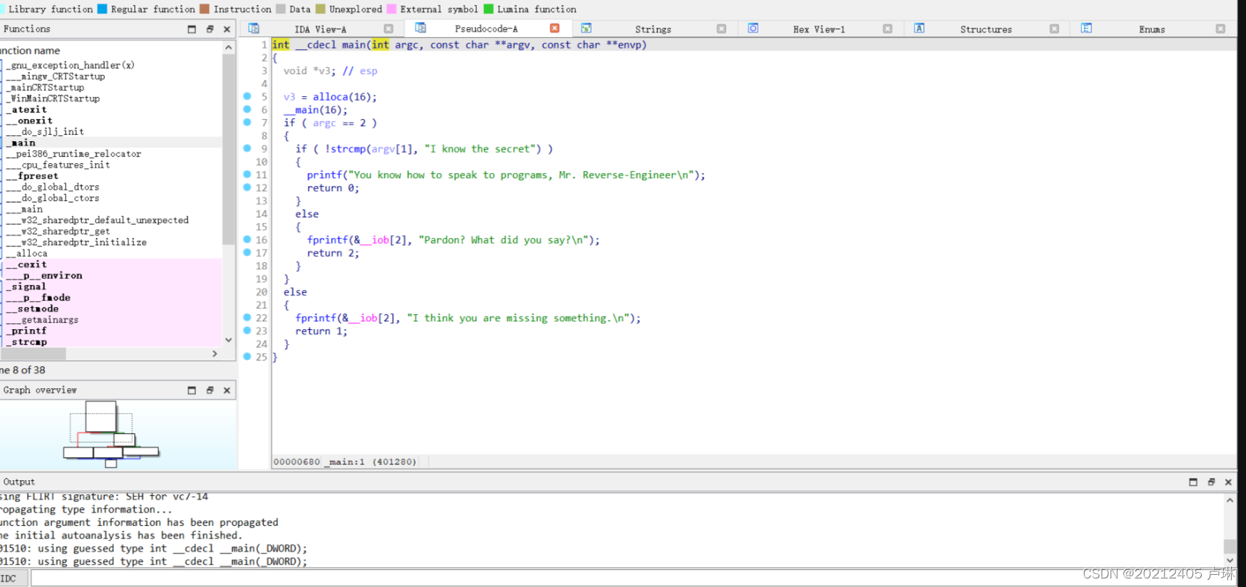Screen dimensions: 1246x587
Task: Toggle breakpoint dot on line 5
Action: coord(247,96)
